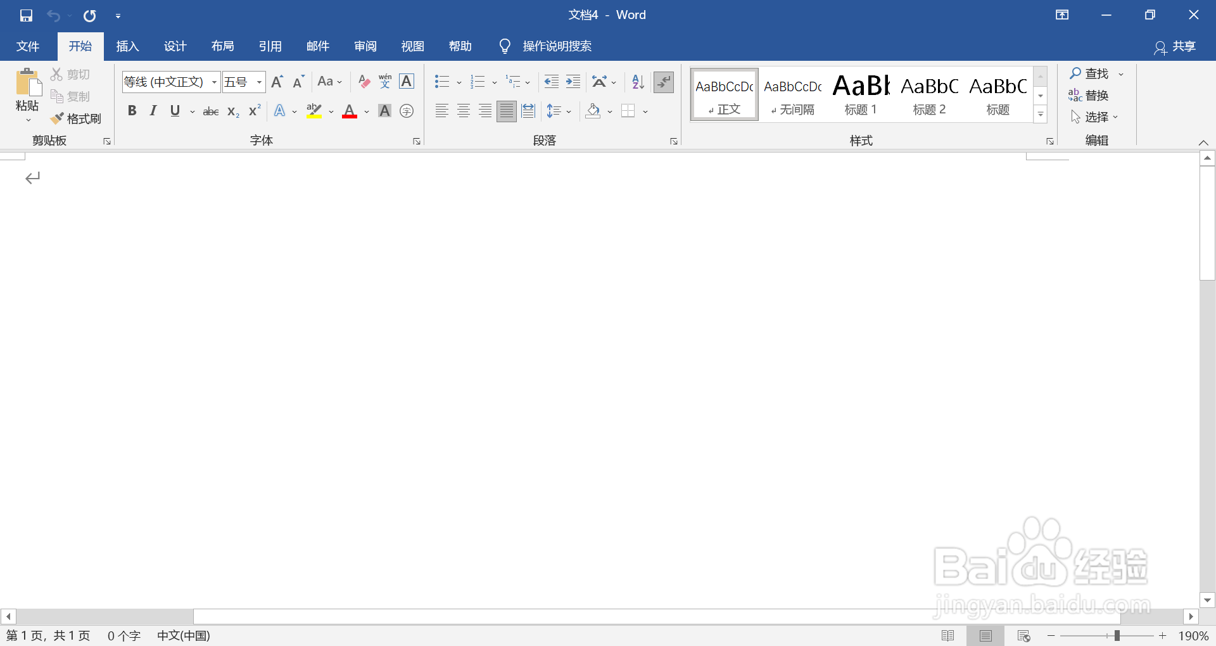Select the Format Painter (格式刷) tool
The image size is (1216, 646).
pyautogui.click(x=76, y=118)
